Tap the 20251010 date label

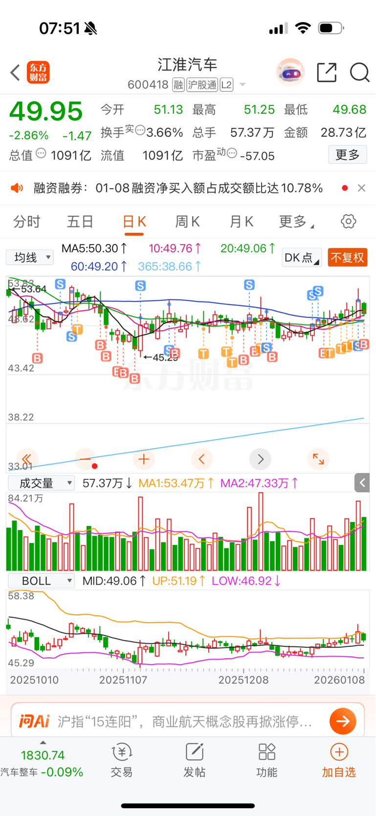coord(34,680)
